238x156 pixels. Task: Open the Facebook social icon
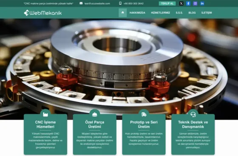(x=188, y=3)
